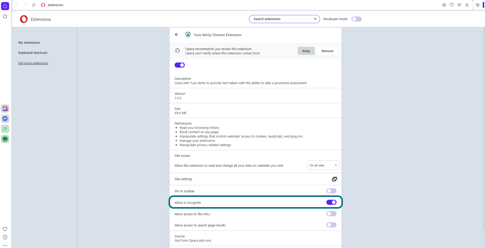Open Instagram from the sidebar

pyautogui.click(x=5, y=108)
